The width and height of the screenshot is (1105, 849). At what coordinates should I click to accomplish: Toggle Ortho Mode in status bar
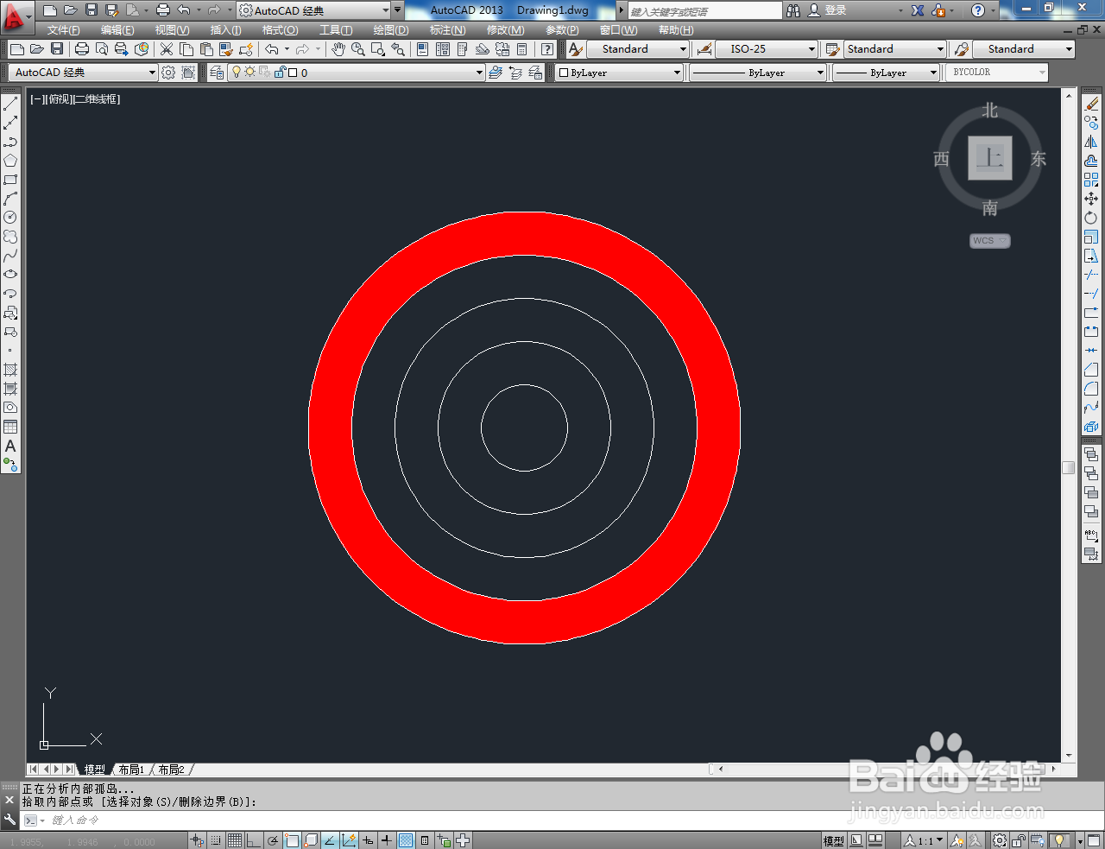pyautogui.click(x=254, y=840)
